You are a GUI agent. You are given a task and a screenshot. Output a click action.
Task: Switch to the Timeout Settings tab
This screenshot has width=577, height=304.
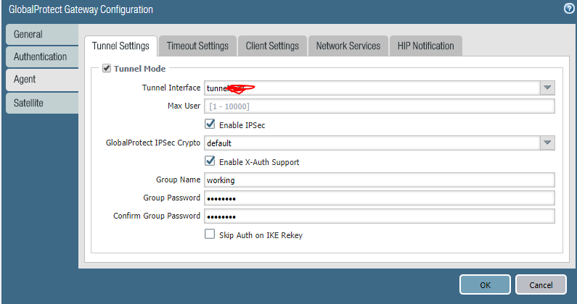tap(197, 46)
